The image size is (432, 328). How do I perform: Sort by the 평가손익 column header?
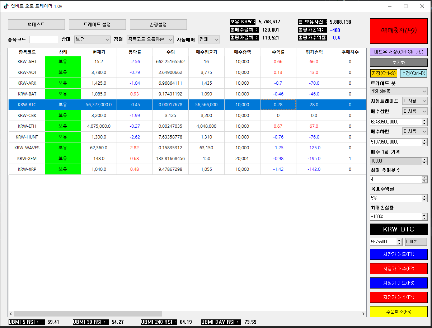[x=314, y=52]
